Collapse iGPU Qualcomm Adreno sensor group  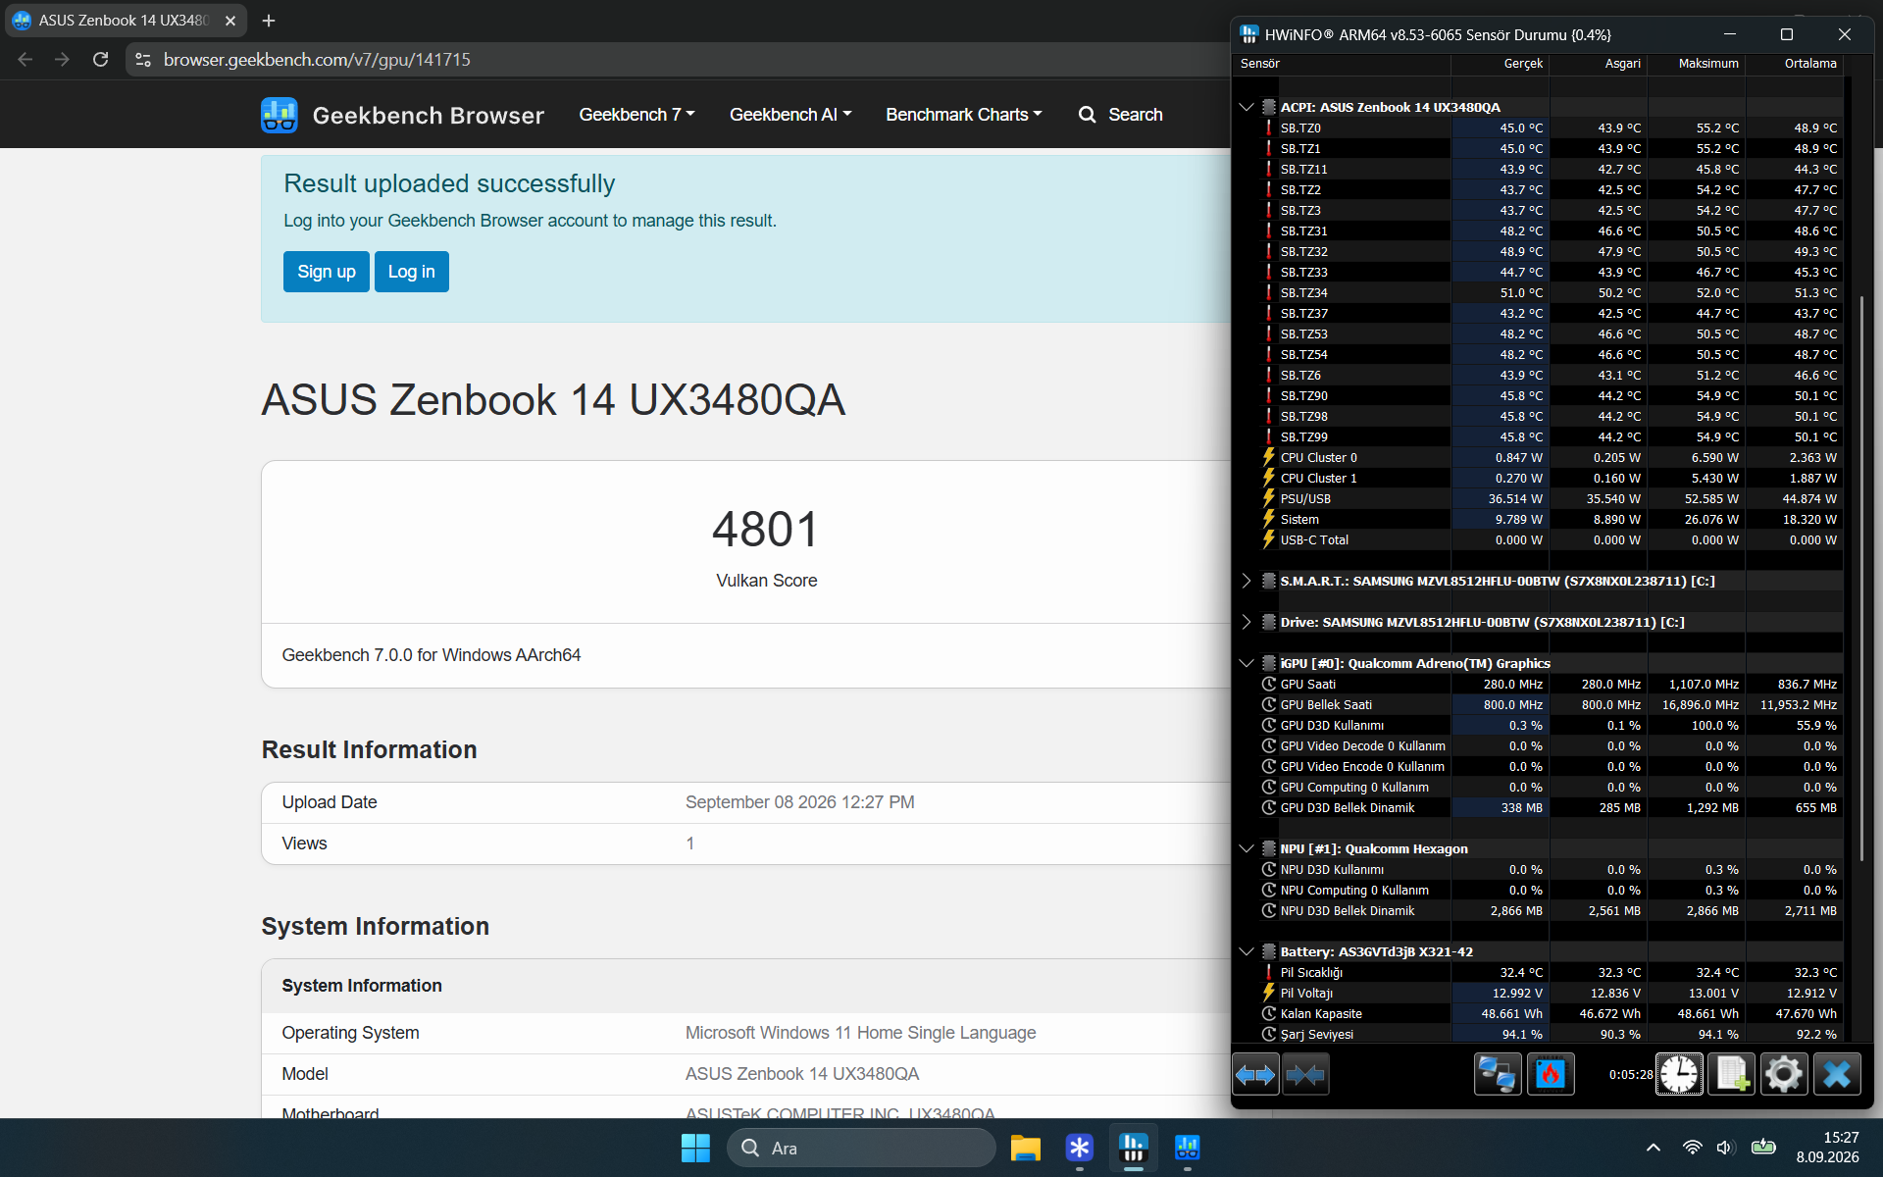pos(1247,663)
